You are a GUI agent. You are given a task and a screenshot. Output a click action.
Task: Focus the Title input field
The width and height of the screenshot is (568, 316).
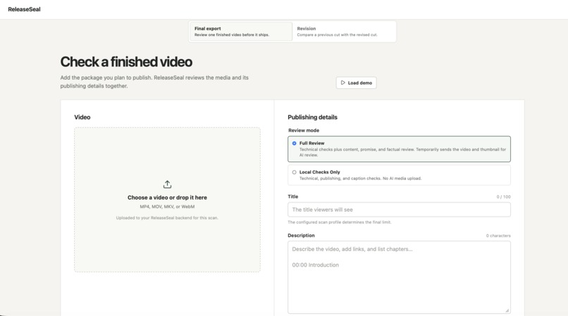click(x=399, y=209)
